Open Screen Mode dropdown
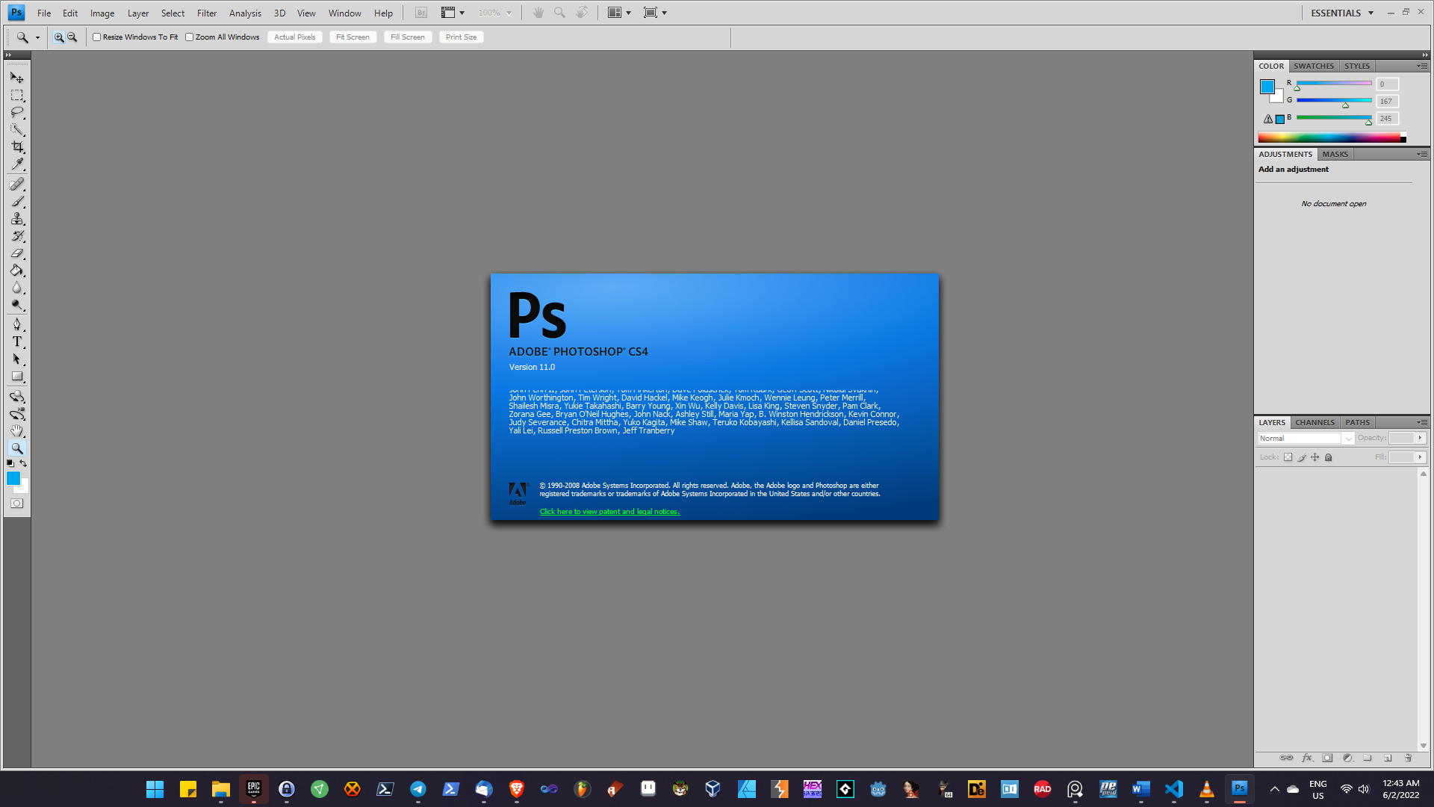Viewport: 1434px width, 807px height. 655,13
